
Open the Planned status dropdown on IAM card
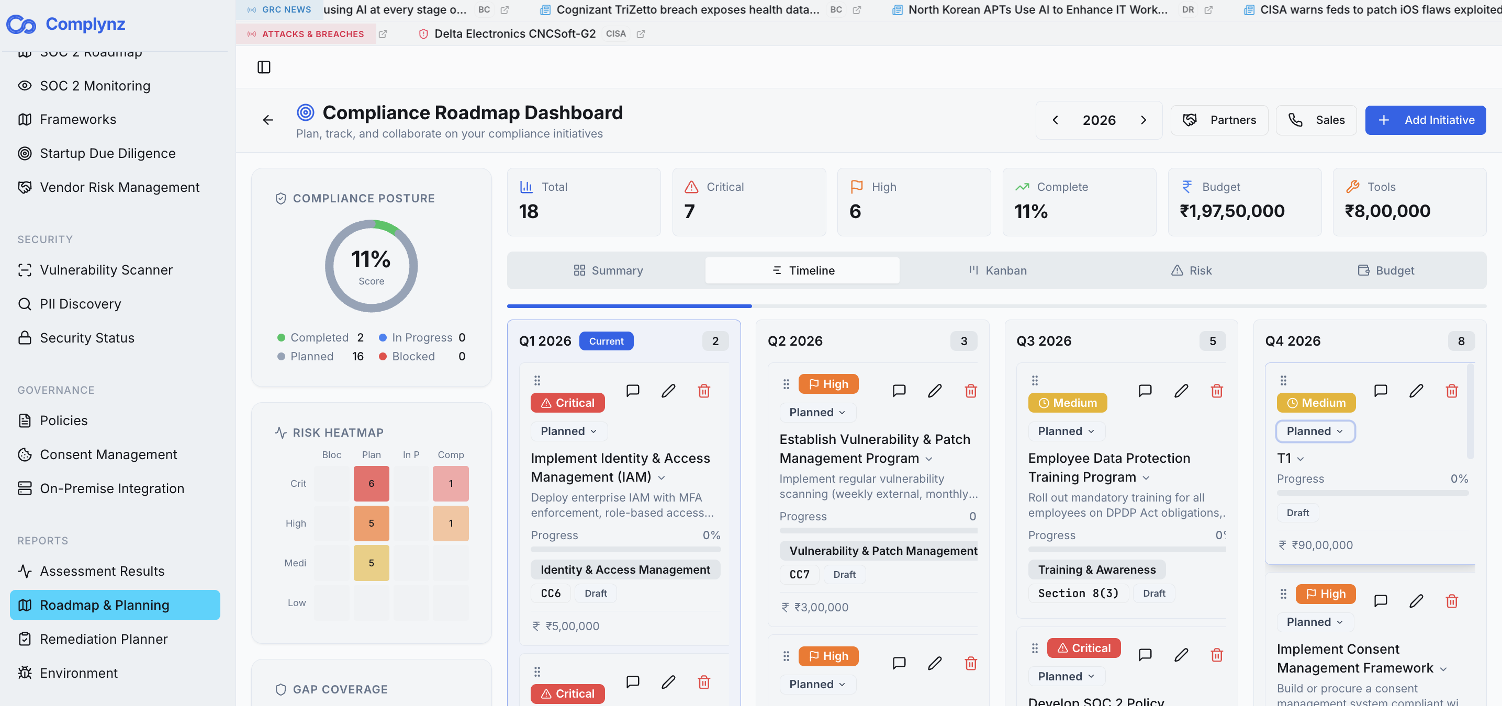[568, 431]
